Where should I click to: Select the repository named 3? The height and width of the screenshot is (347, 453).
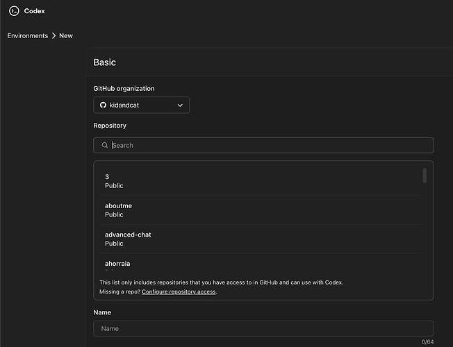pos(260,181)
